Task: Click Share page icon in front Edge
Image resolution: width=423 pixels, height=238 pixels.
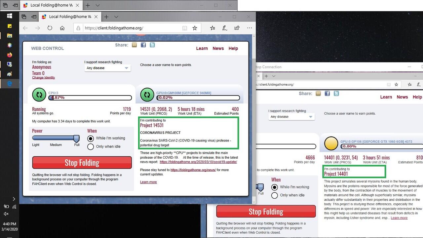Action: (237, 28)
